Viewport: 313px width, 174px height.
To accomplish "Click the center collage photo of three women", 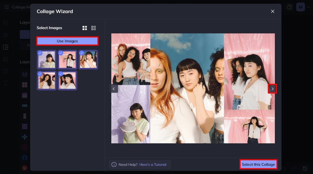I will coord(187,88).
